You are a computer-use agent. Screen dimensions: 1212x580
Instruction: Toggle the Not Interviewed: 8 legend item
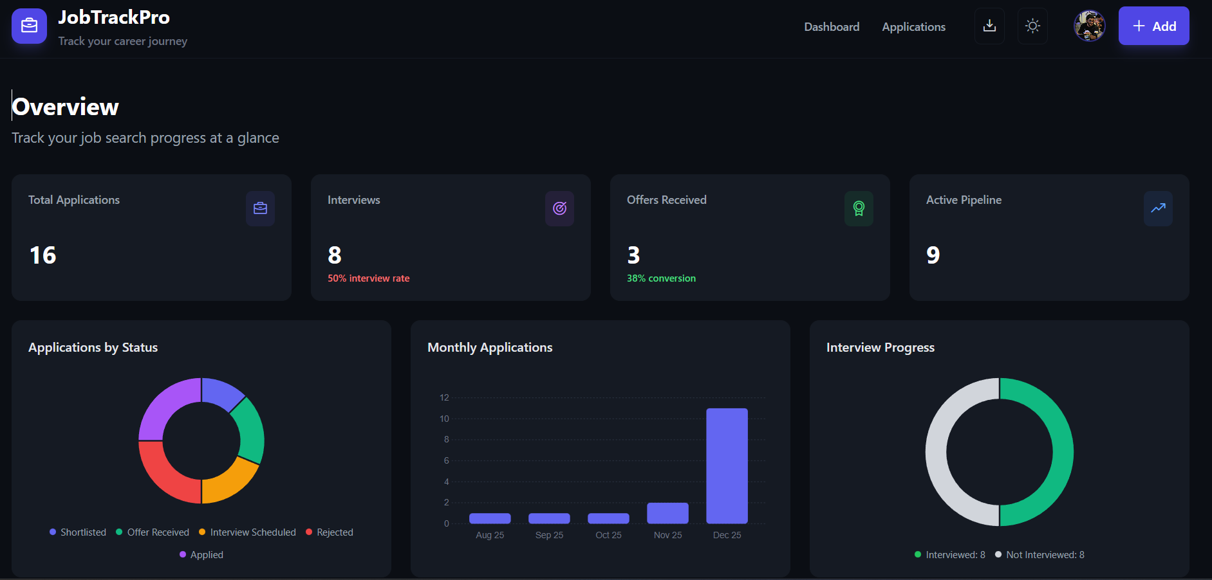(x=1039, y=554)
